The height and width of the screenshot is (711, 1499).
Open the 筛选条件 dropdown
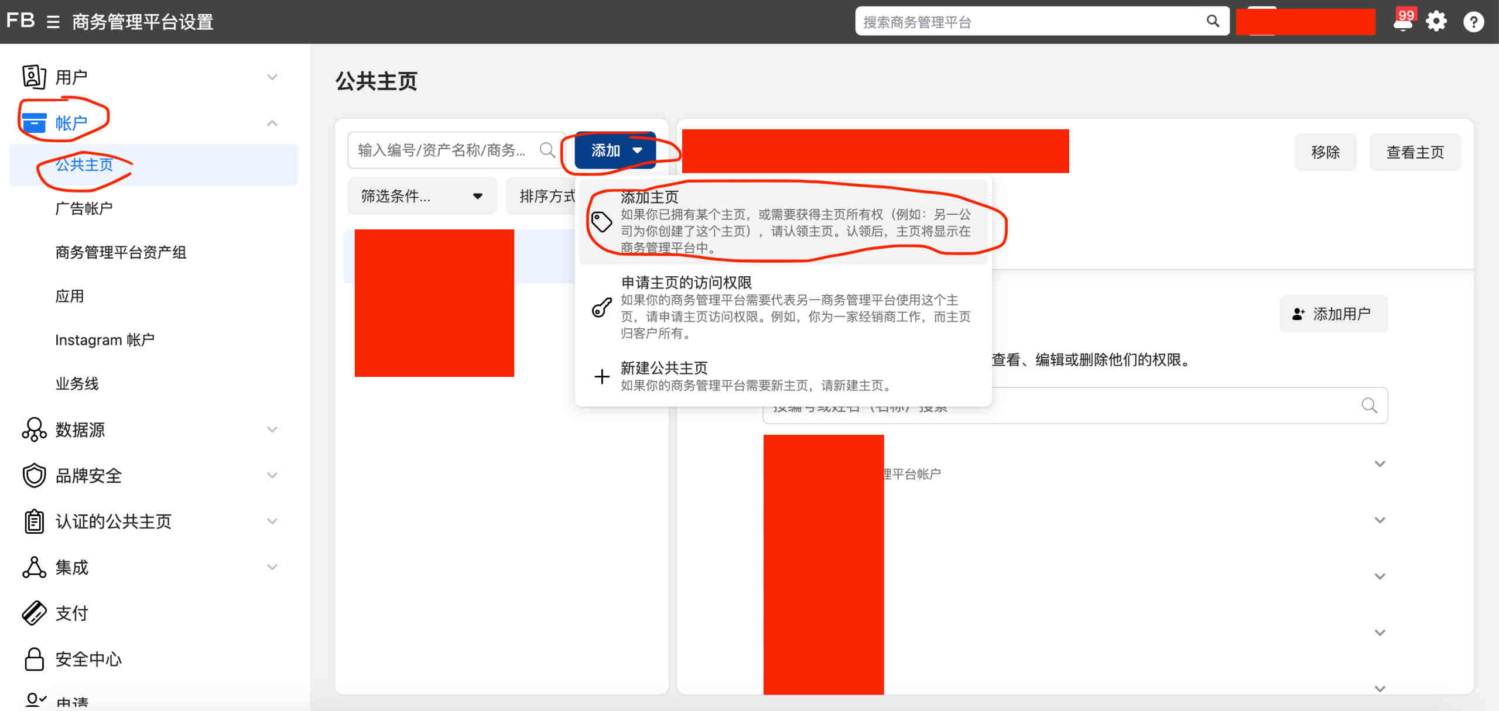coord(422,196)
